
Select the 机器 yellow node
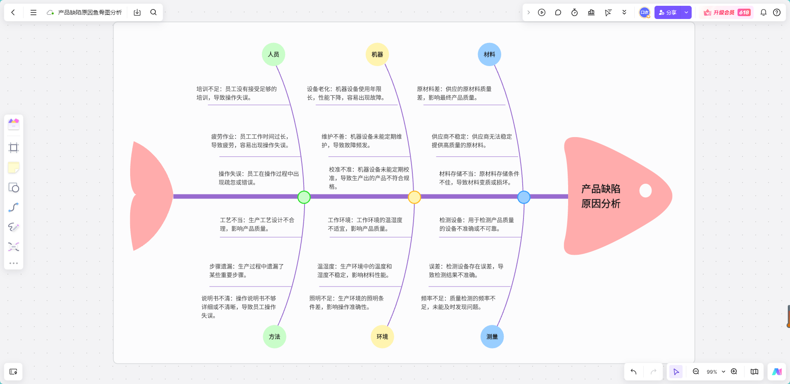(x=377, y=55)
